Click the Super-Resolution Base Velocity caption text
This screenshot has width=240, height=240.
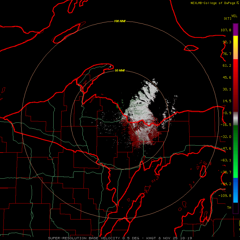coord(120,238)
